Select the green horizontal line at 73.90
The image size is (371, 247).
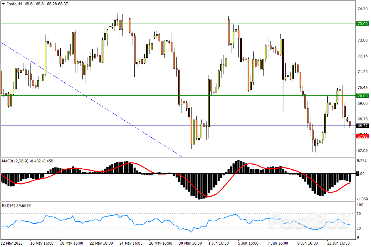coord(178,23)
